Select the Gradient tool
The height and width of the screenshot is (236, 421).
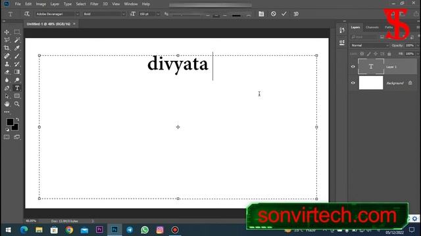point(17,72)
